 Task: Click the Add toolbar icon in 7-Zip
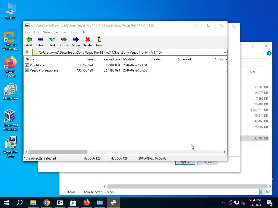point(29,42)
